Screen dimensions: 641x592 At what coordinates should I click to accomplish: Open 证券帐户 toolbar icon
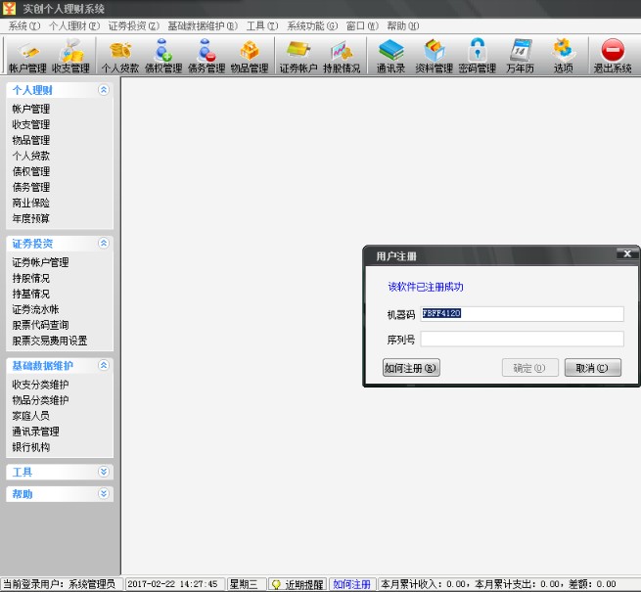tap(298, 56)
